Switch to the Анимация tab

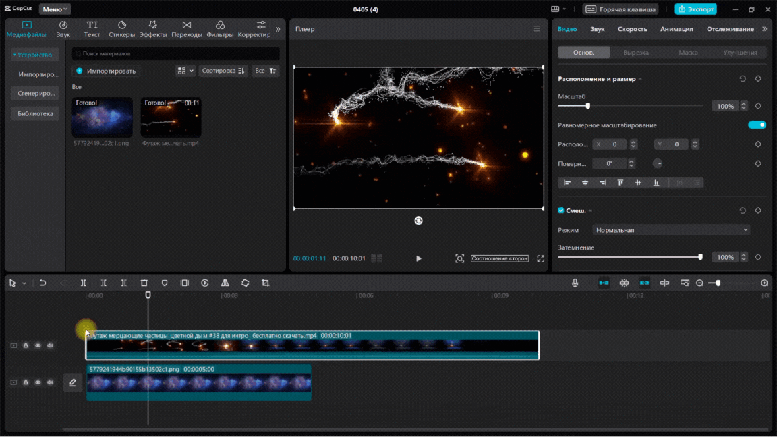[677, 29]
